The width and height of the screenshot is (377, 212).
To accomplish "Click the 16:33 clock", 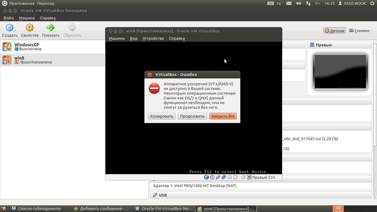I will tap(329, 3).
